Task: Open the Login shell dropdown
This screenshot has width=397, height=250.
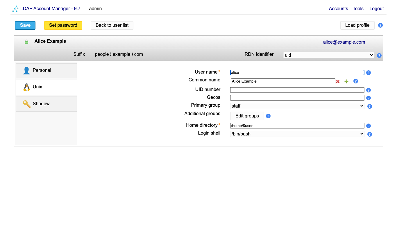Action: (x=297, y=134)
